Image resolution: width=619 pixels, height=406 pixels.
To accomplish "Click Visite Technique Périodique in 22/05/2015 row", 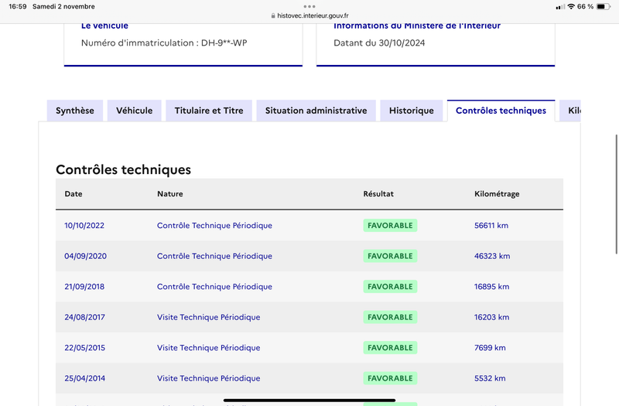I will pyautogui.click(x=209, y=347).
